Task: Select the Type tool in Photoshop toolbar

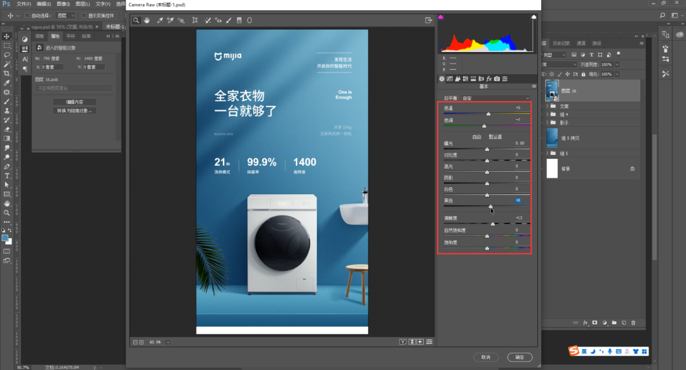Action: pos(6,176)
